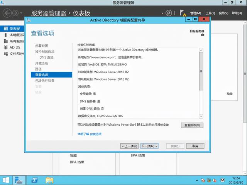247x185 pixels.
Task: Click the forward arrow in Server Manager
Action: (15, 13)
